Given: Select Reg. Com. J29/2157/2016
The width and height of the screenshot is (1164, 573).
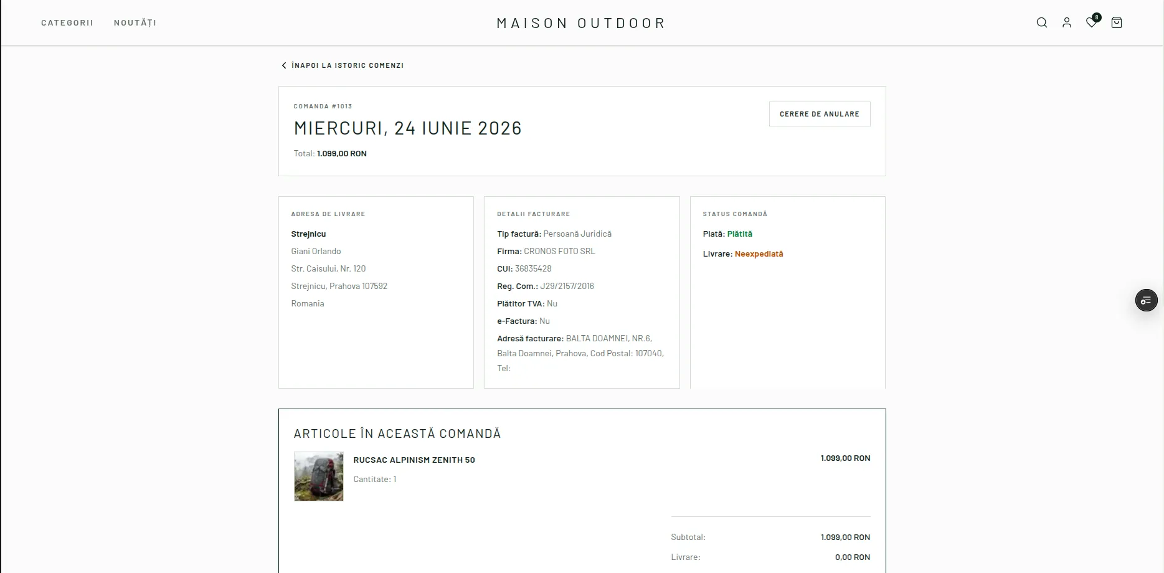Looking at the screenshot, I should (546, 286).
